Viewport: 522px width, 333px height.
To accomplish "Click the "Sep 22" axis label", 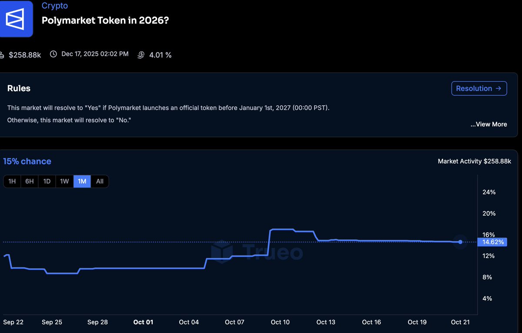I will click(x=13, y=322).
